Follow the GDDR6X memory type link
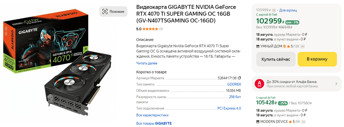This screenshot has width=344, height=127. (234, 84)
